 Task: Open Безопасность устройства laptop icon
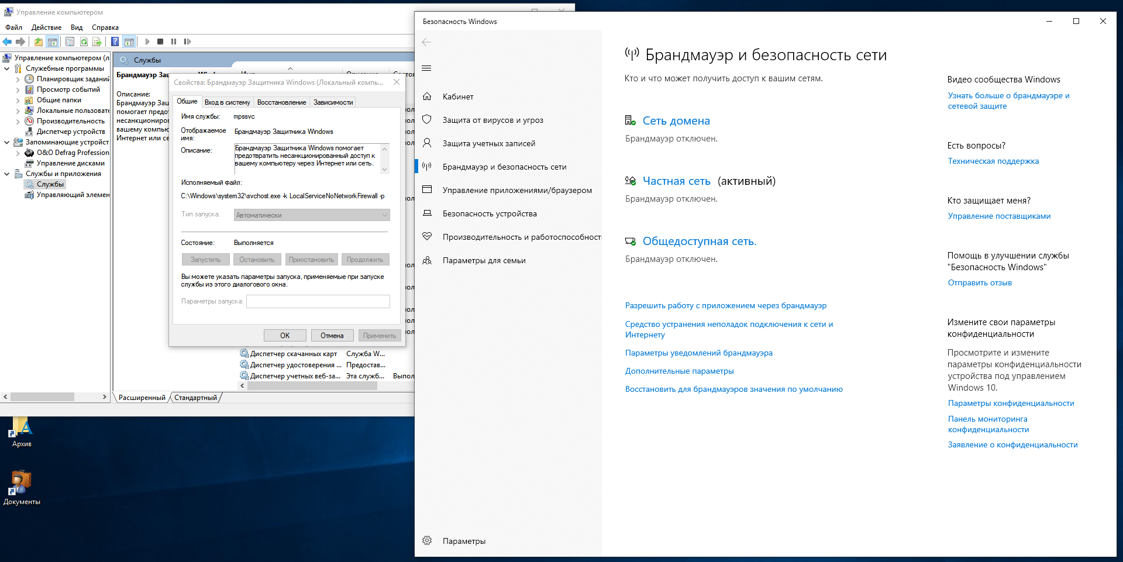(x=427, y=213)
